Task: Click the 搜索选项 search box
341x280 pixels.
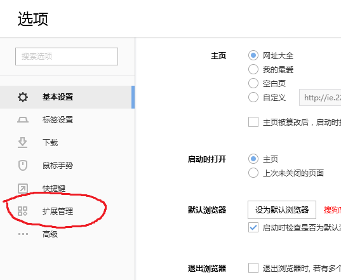Action: click(x=67, y=57)
